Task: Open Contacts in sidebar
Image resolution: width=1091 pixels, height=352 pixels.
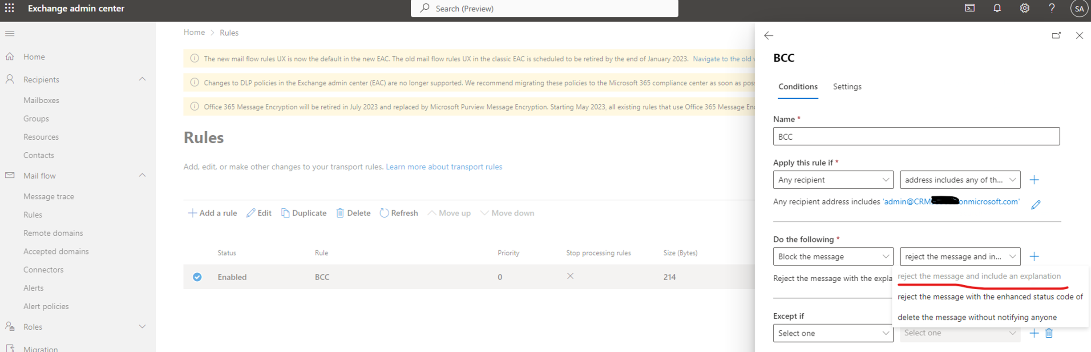Action: [39, 155]
